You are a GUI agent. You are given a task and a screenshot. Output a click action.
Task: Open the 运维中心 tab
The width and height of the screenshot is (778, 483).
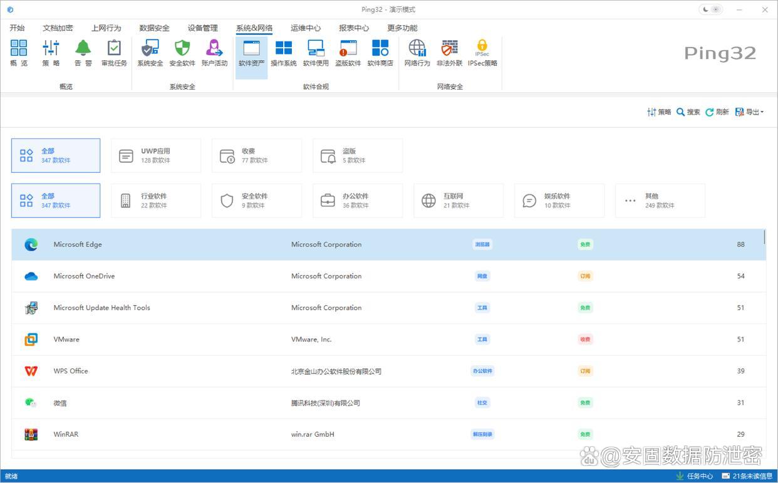tap(306, 28)
